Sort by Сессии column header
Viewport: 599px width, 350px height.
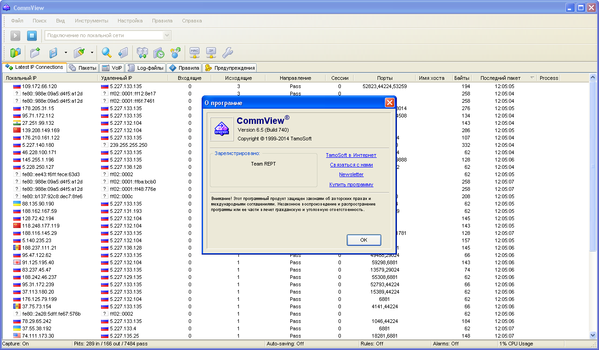pos(339,78)
